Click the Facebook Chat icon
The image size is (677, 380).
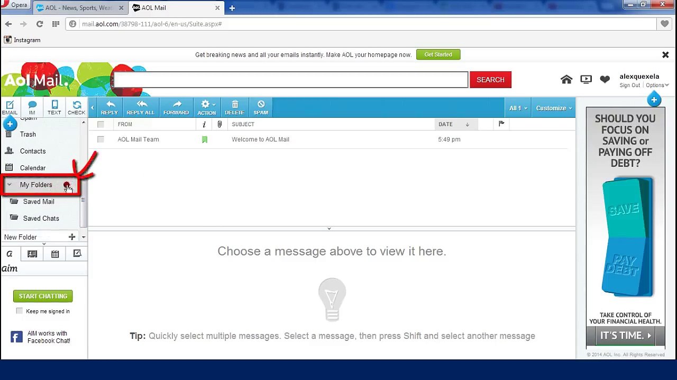point(16,337)
